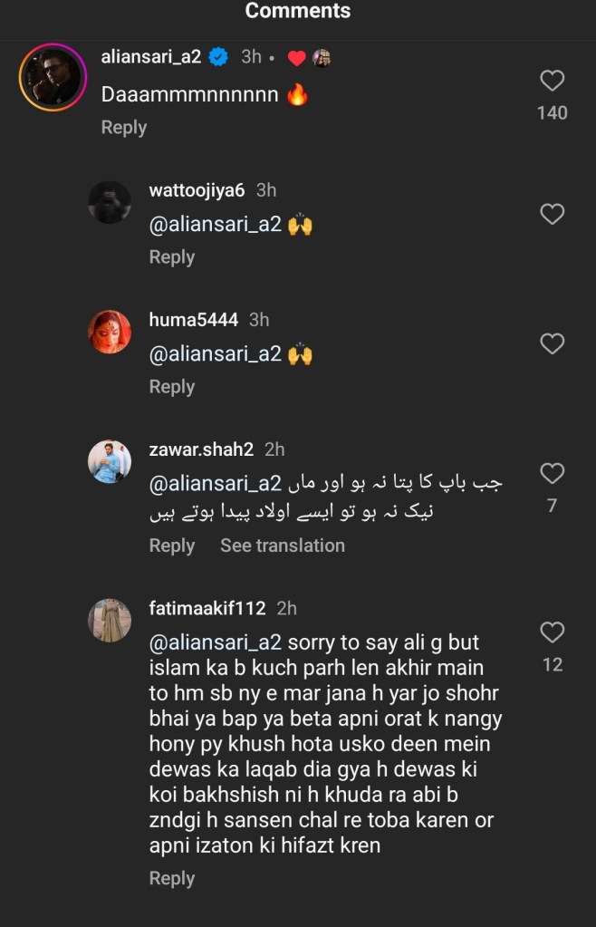Reply to the Daaammmnnnnnn comment
596x927 pixels.
tap(124, 128)
